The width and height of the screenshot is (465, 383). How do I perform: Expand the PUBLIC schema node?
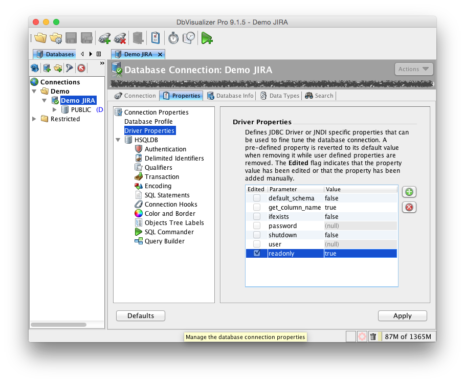click(x=55, y=109)
